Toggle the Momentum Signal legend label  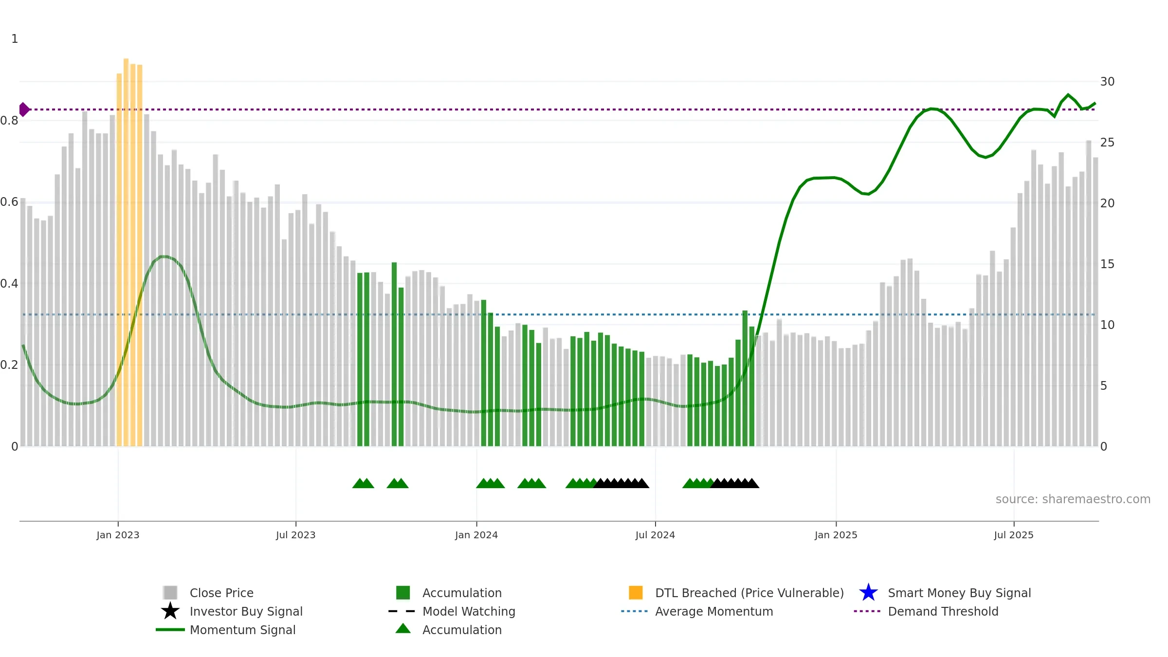(x=242, y=630)
